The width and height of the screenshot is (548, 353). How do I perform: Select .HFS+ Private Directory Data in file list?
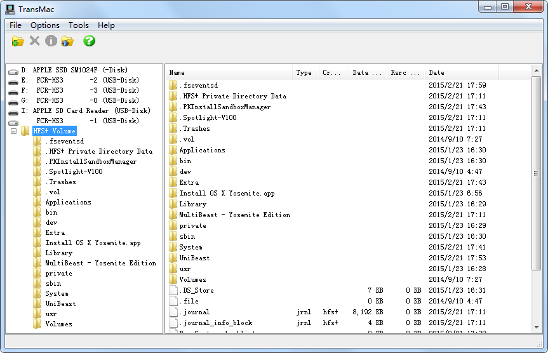click(x=233, y=96)
